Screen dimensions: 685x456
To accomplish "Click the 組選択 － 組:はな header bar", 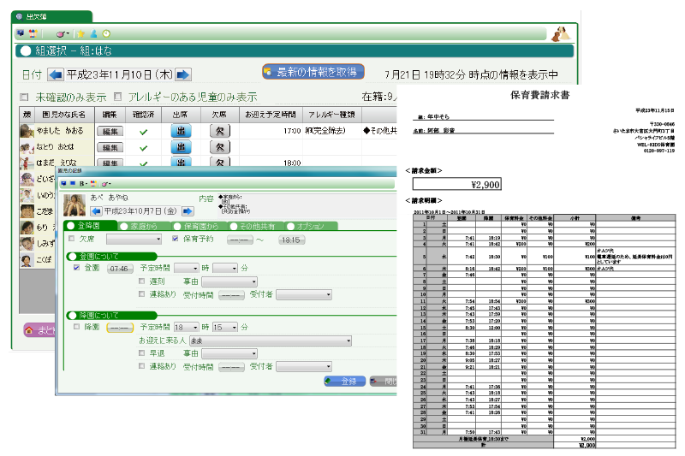I will 294,50.
